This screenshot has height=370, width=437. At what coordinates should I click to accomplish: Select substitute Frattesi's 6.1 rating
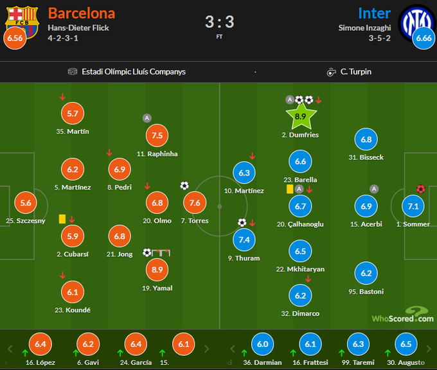310,344
